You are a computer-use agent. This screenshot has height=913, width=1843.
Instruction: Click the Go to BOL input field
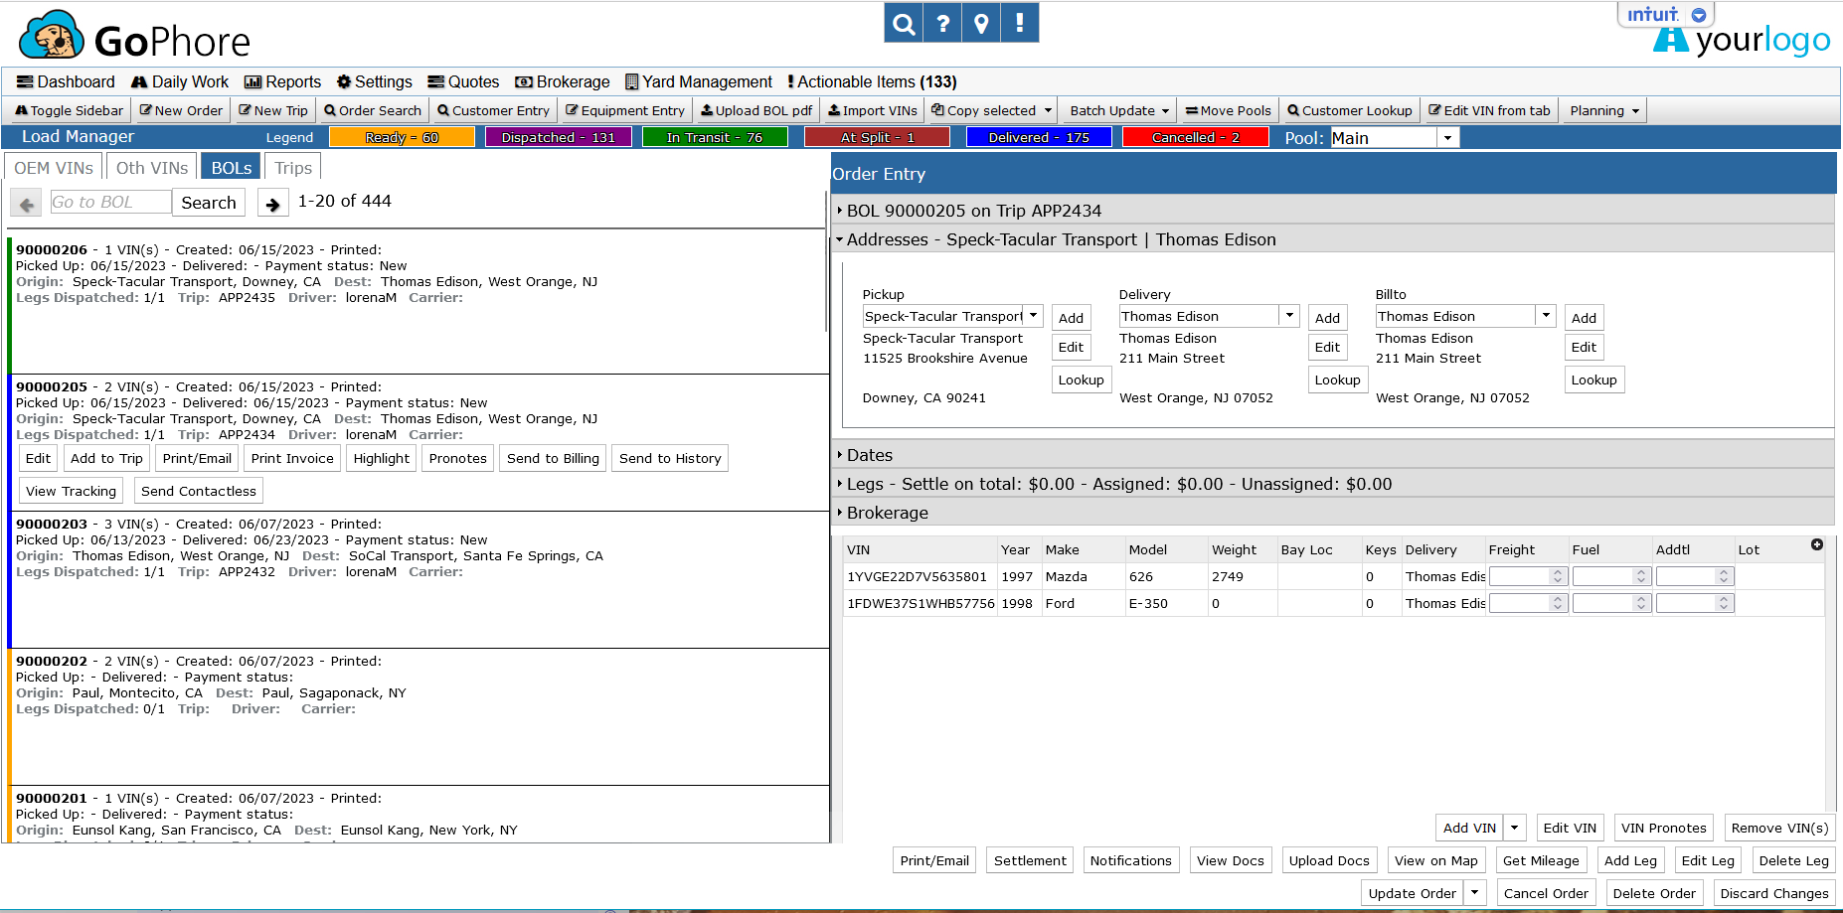click(x=110, y=202)
